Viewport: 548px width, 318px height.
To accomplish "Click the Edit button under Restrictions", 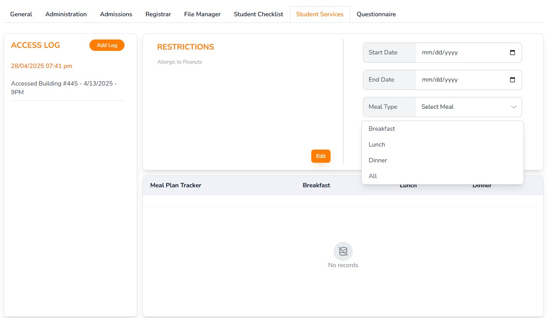I will coord(320,156).
